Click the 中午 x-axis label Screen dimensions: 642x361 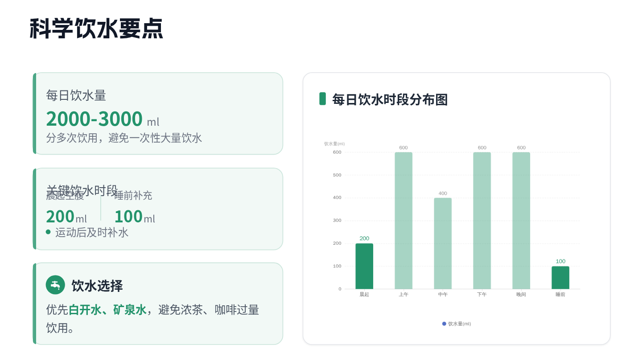443,295
